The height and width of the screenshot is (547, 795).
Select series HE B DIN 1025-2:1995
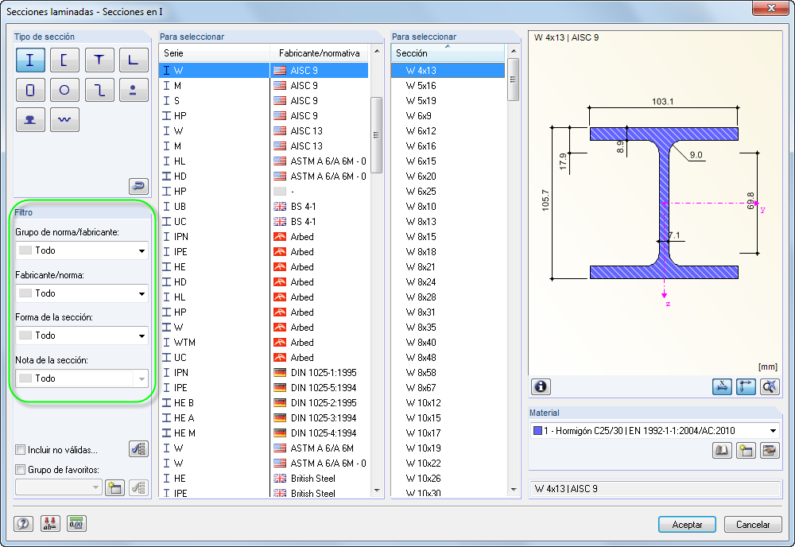tap(264, 403)
